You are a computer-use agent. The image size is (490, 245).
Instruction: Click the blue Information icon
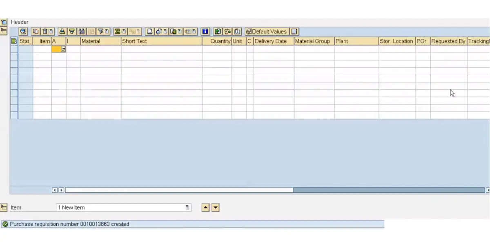coord(205,31)
